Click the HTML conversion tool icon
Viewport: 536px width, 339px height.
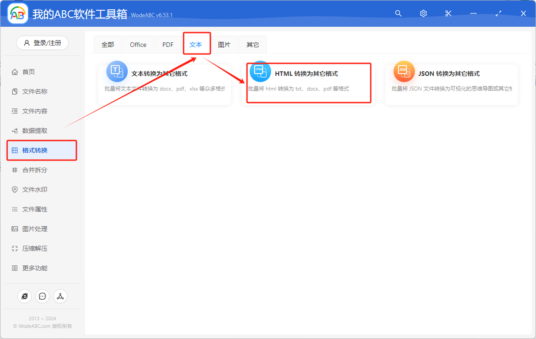(x=260, y=70)
